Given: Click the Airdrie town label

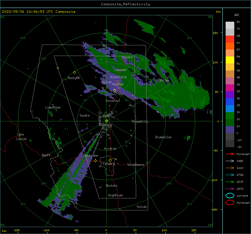Looking at the screenshot, I should 110,149.
